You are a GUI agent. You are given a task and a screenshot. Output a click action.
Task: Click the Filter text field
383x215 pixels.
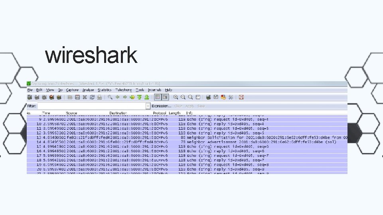[x=92, y=106]
